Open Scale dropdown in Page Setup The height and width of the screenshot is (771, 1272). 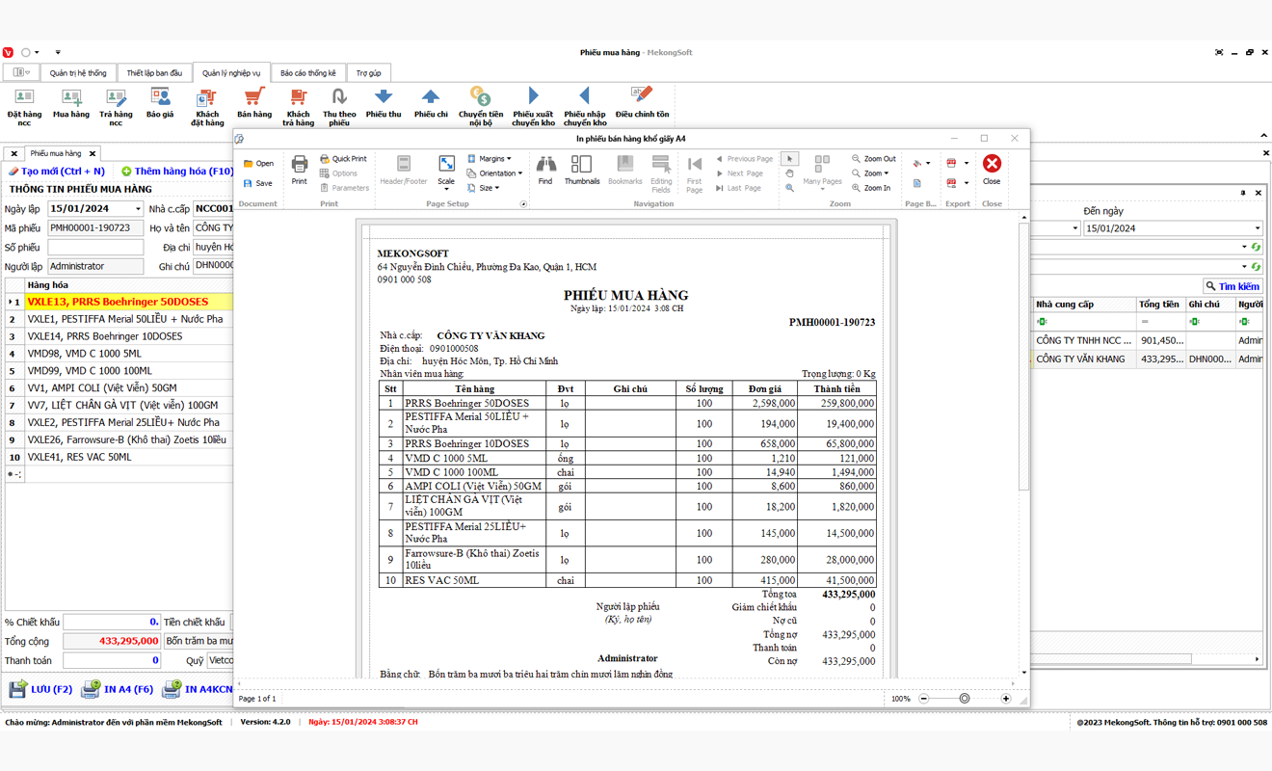tap(446, 173)
